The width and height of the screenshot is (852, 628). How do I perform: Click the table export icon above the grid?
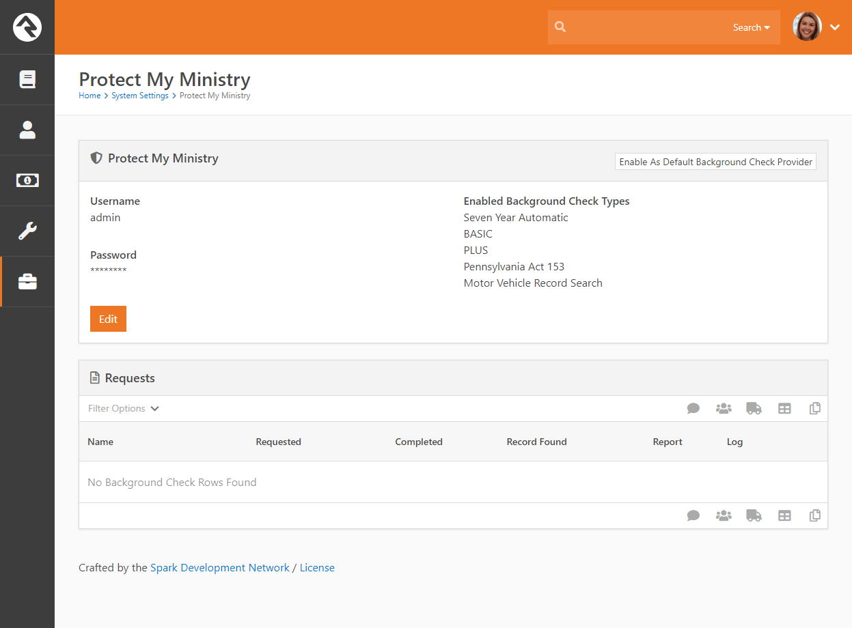pos(784,408)
